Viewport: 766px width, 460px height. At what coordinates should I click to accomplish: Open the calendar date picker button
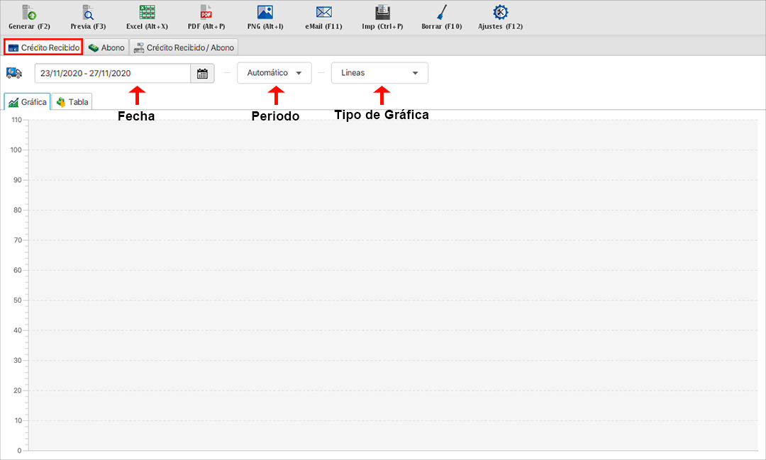202,74
